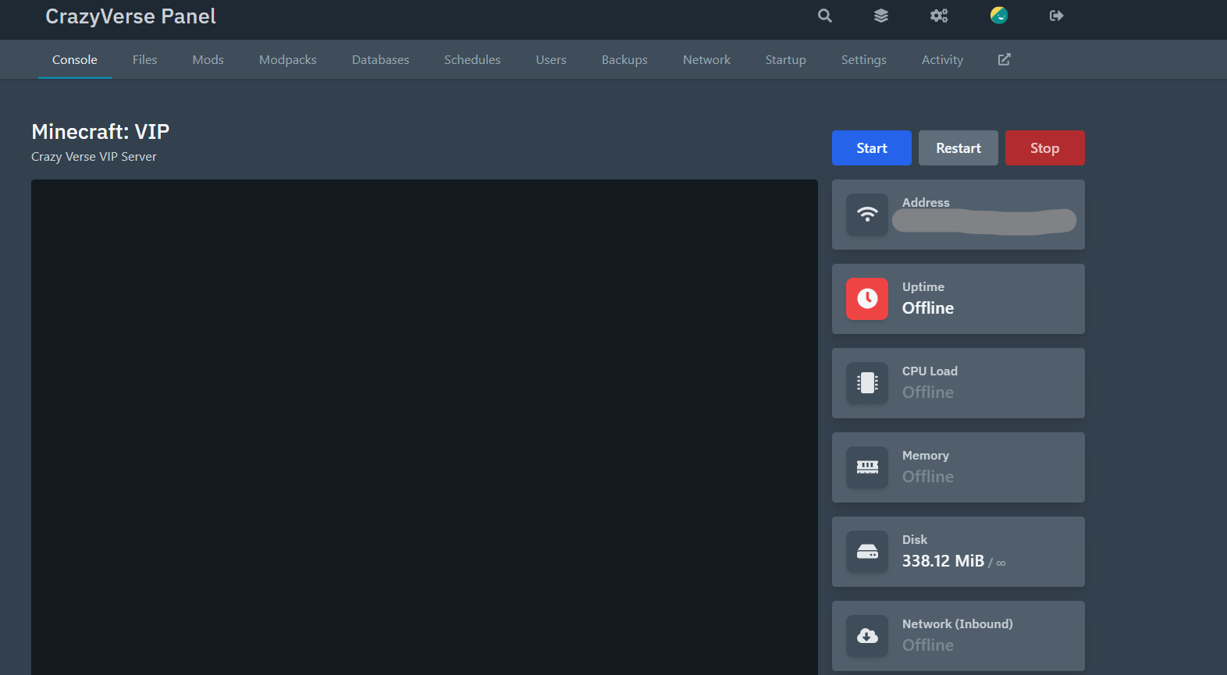Image resolution: width=1227 pixels, height=675 pixels.
Task: Click the Crazy Verse VIP Server description
Action: [94, 157]
